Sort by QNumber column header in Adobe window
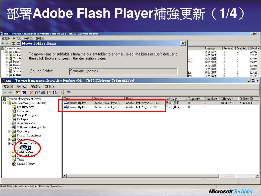261x196 pixels. [x=229, y=99]
